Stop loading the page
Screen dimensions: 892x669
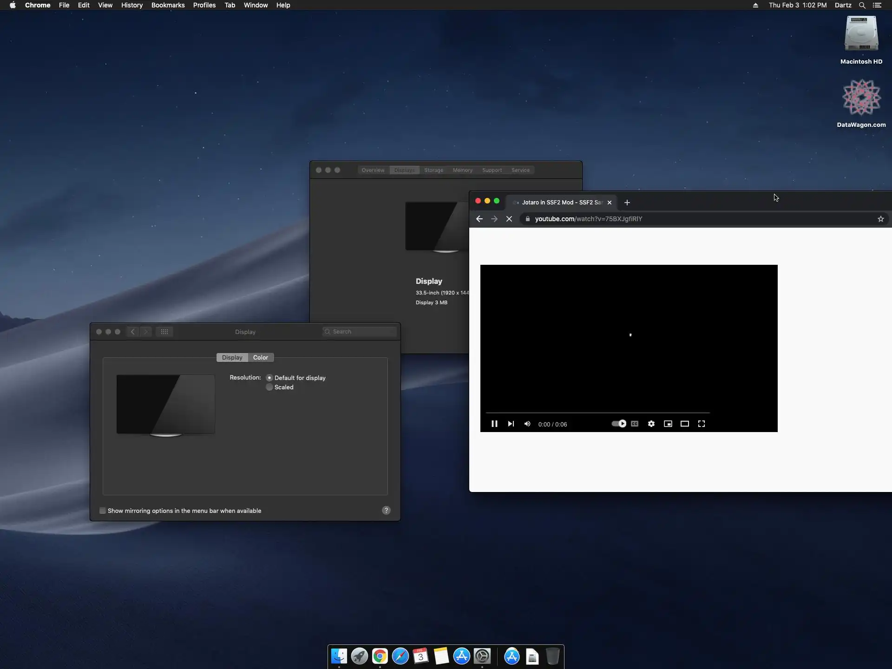[x=509, y=219]
